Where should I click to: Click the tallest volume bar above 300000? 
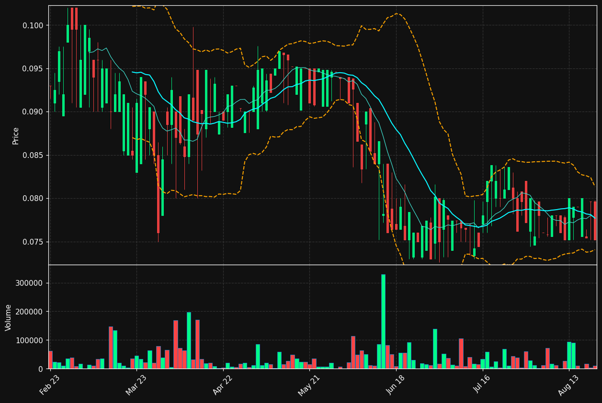383,322
